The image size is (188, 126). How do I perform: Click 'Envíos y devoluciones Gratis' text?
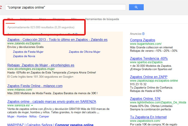(x=25, y=47)
